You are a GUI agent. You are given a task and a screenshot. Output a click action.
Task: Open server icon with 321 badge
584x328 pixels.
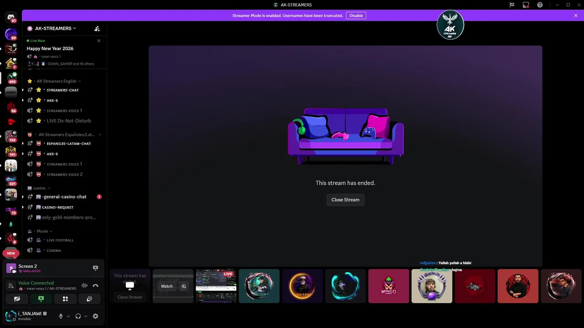coord(11,180)
